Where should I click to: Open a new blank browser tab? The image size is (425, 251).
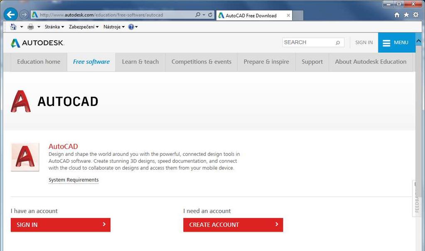click(x=298, y=15)
